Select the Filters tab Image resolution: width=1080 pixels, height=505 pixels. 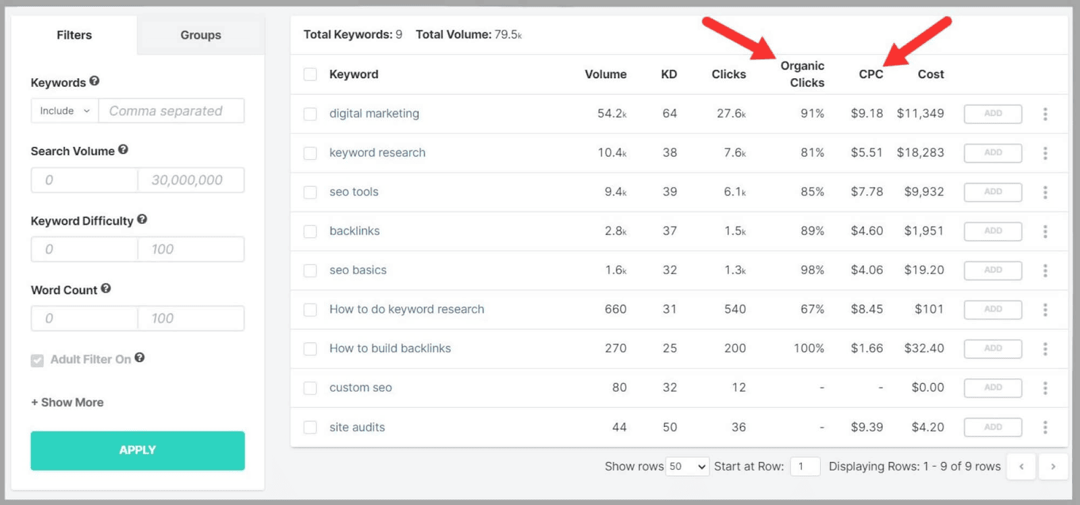pyautogui.click(x=74, y=35)
